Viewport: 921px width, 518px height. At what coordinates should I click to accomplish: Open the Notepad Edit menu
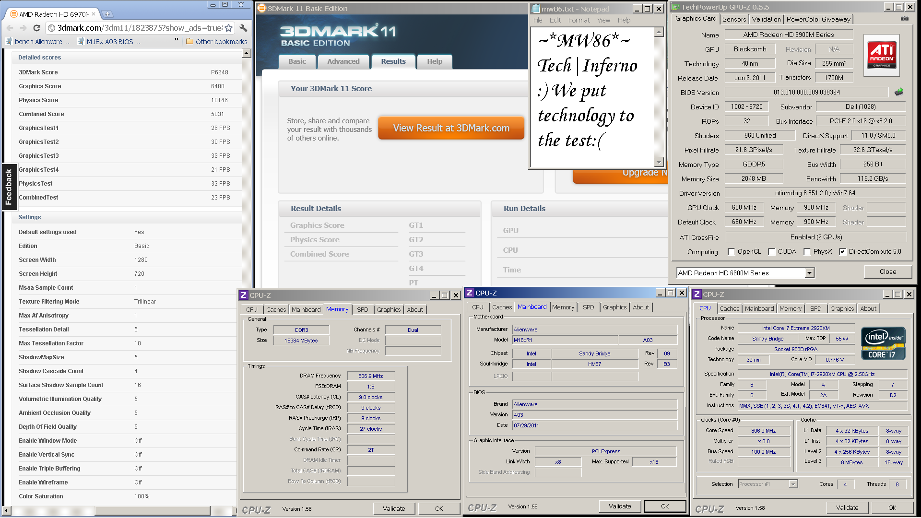tap(555, 20)
